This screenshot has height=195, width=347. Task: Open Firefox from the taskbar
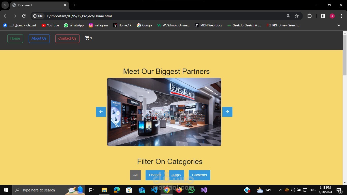179,190
